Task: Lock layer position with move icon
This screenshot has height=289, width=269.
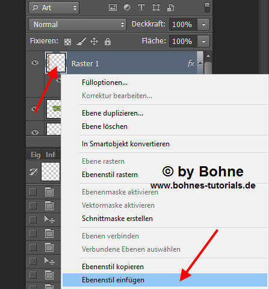Action: 94,42
